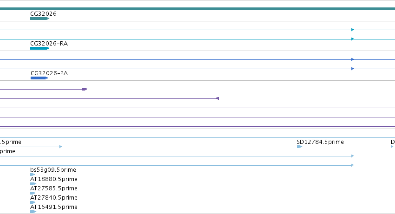Viewport: 395px width, 214px height.
Task: Click the thick teal gene span bar
Action: tap(198, 9)
